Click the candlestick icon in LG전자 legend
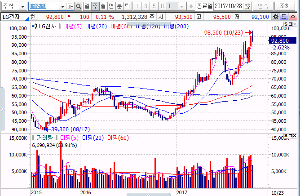Viewport: 300px width, 196px height. 35,26
